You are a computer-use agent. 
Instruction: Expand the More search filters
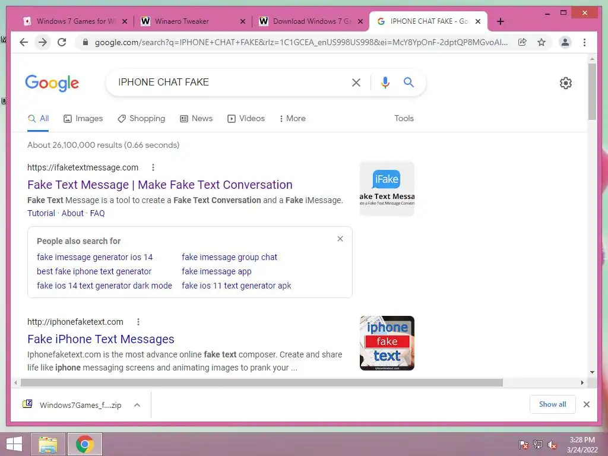tap(292, 118)
